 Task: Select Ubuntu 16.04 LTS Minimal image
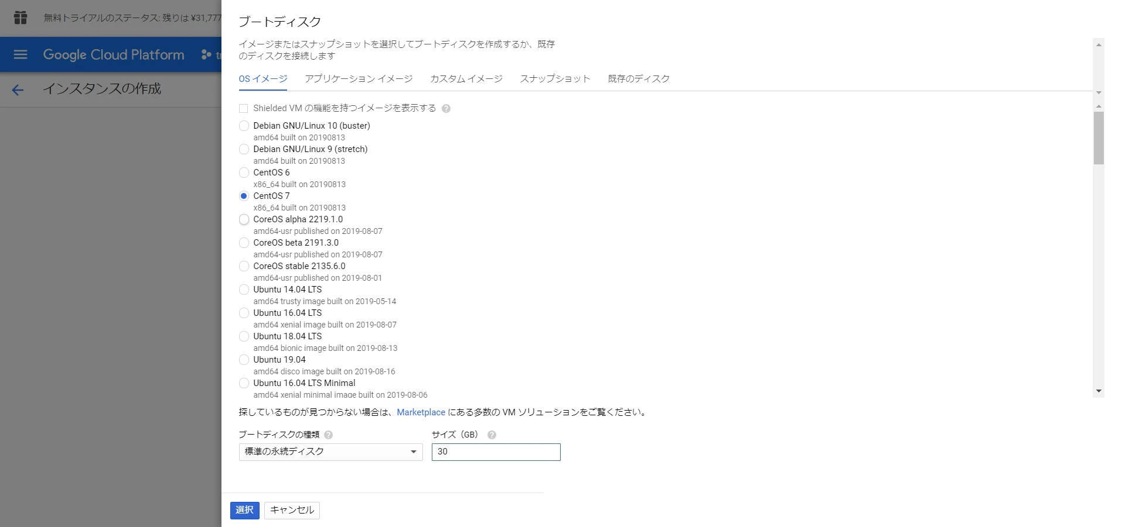pyautogui.click(x=244, y=383)
